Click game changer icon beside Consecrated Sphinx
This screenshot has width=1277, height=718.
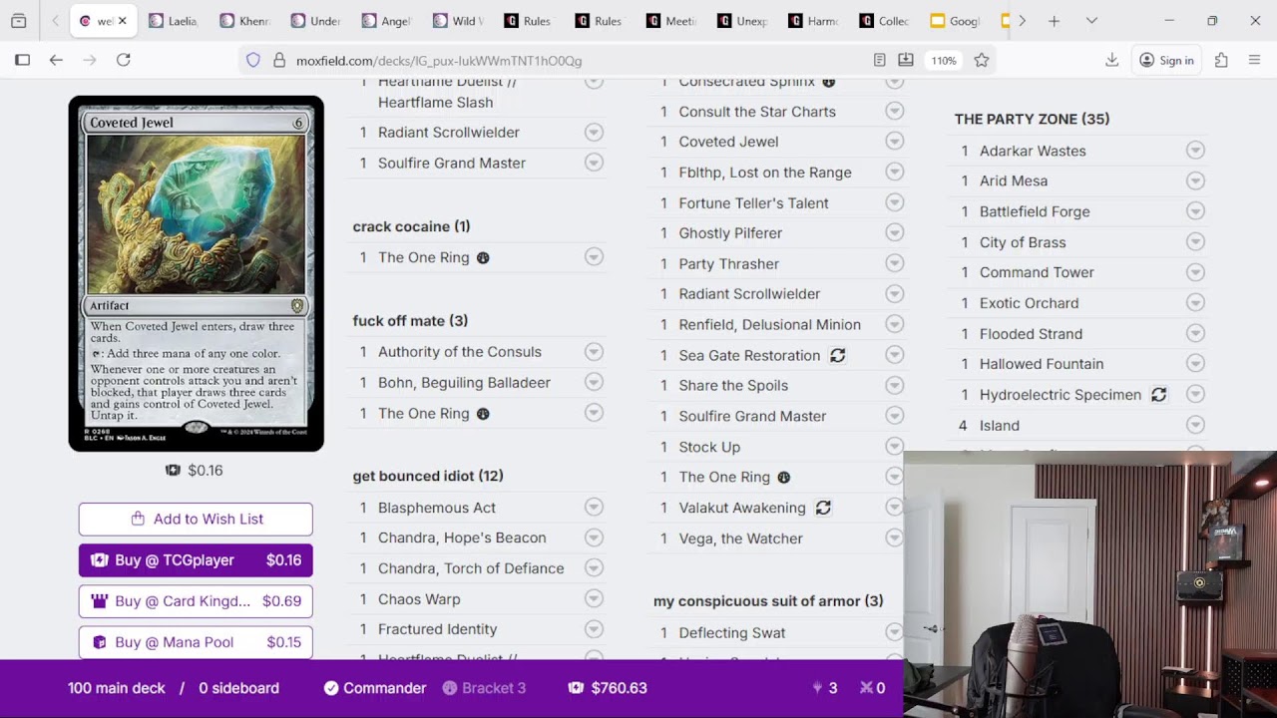[x=828, y=82]
